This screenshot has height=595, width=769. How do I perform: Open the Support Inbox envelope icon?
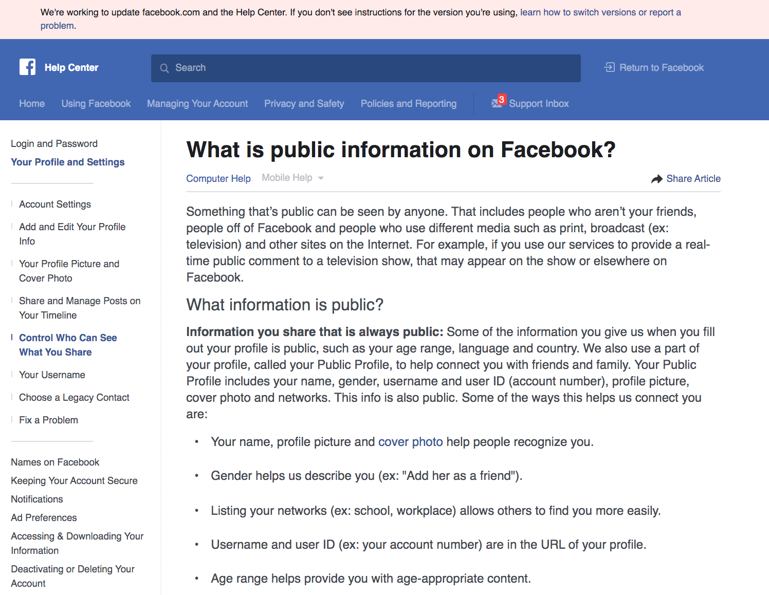(x=497, y=103)
